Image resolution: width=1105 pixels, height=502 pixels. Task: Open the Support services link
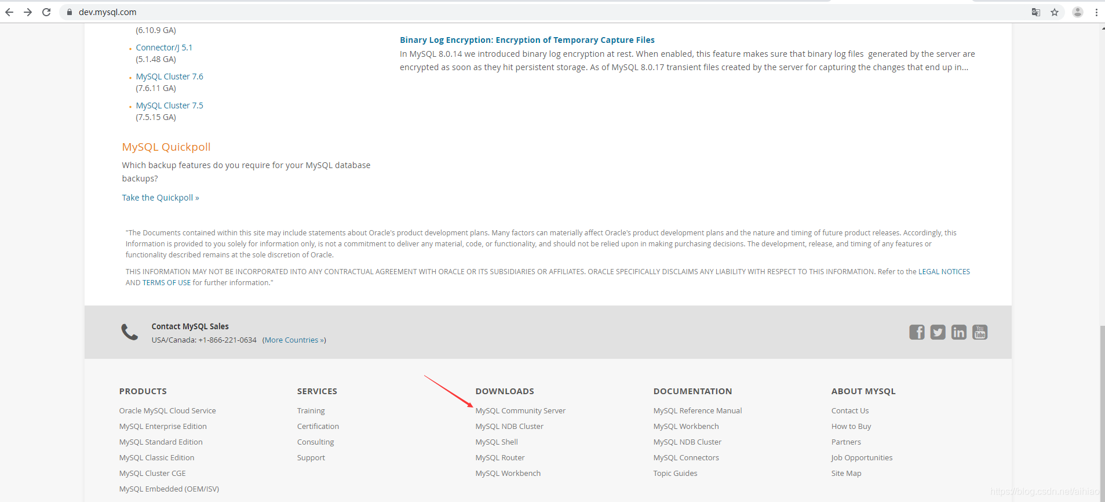coord(311,458)
